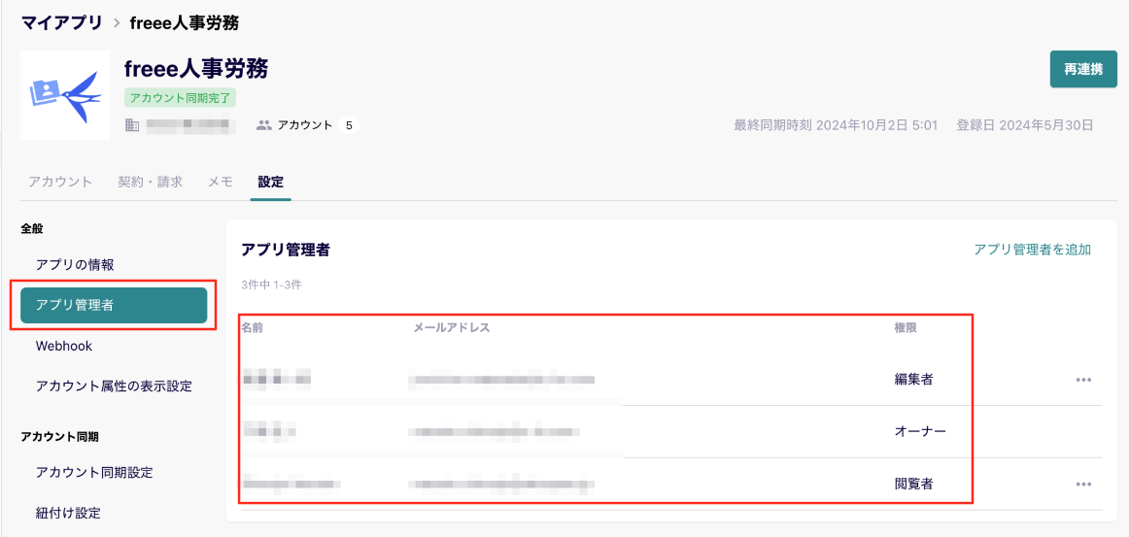The height and width of the screenshot is (537, 1129).
Task: Click the building icon under the app name
Action: pyautogui.click(x=132, y=125)
